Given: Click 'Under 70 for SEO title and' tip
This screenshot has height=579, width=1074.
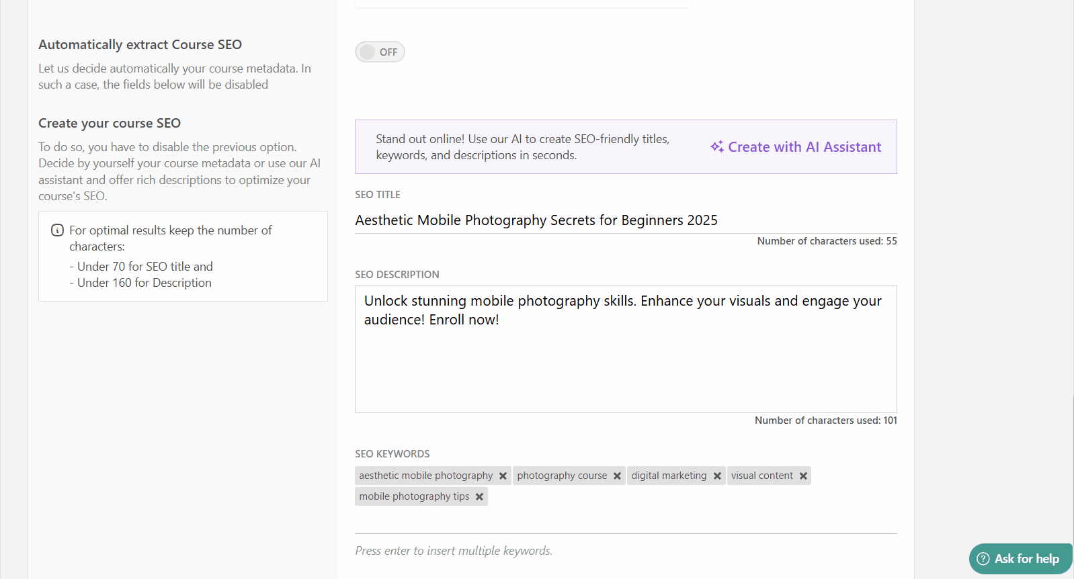Looking at the screenshot, I should (141, 267).
